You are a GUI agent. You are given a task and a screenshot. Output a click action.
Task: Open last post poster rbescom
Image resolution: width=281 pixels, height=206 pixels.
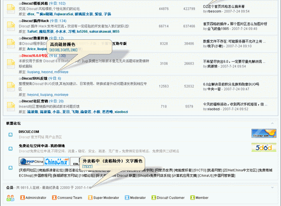click(x=214, y=11)
